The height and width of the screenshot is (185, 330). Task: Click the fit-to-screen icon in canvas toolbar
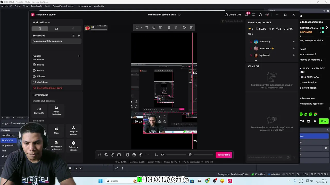tap(137, 27)
